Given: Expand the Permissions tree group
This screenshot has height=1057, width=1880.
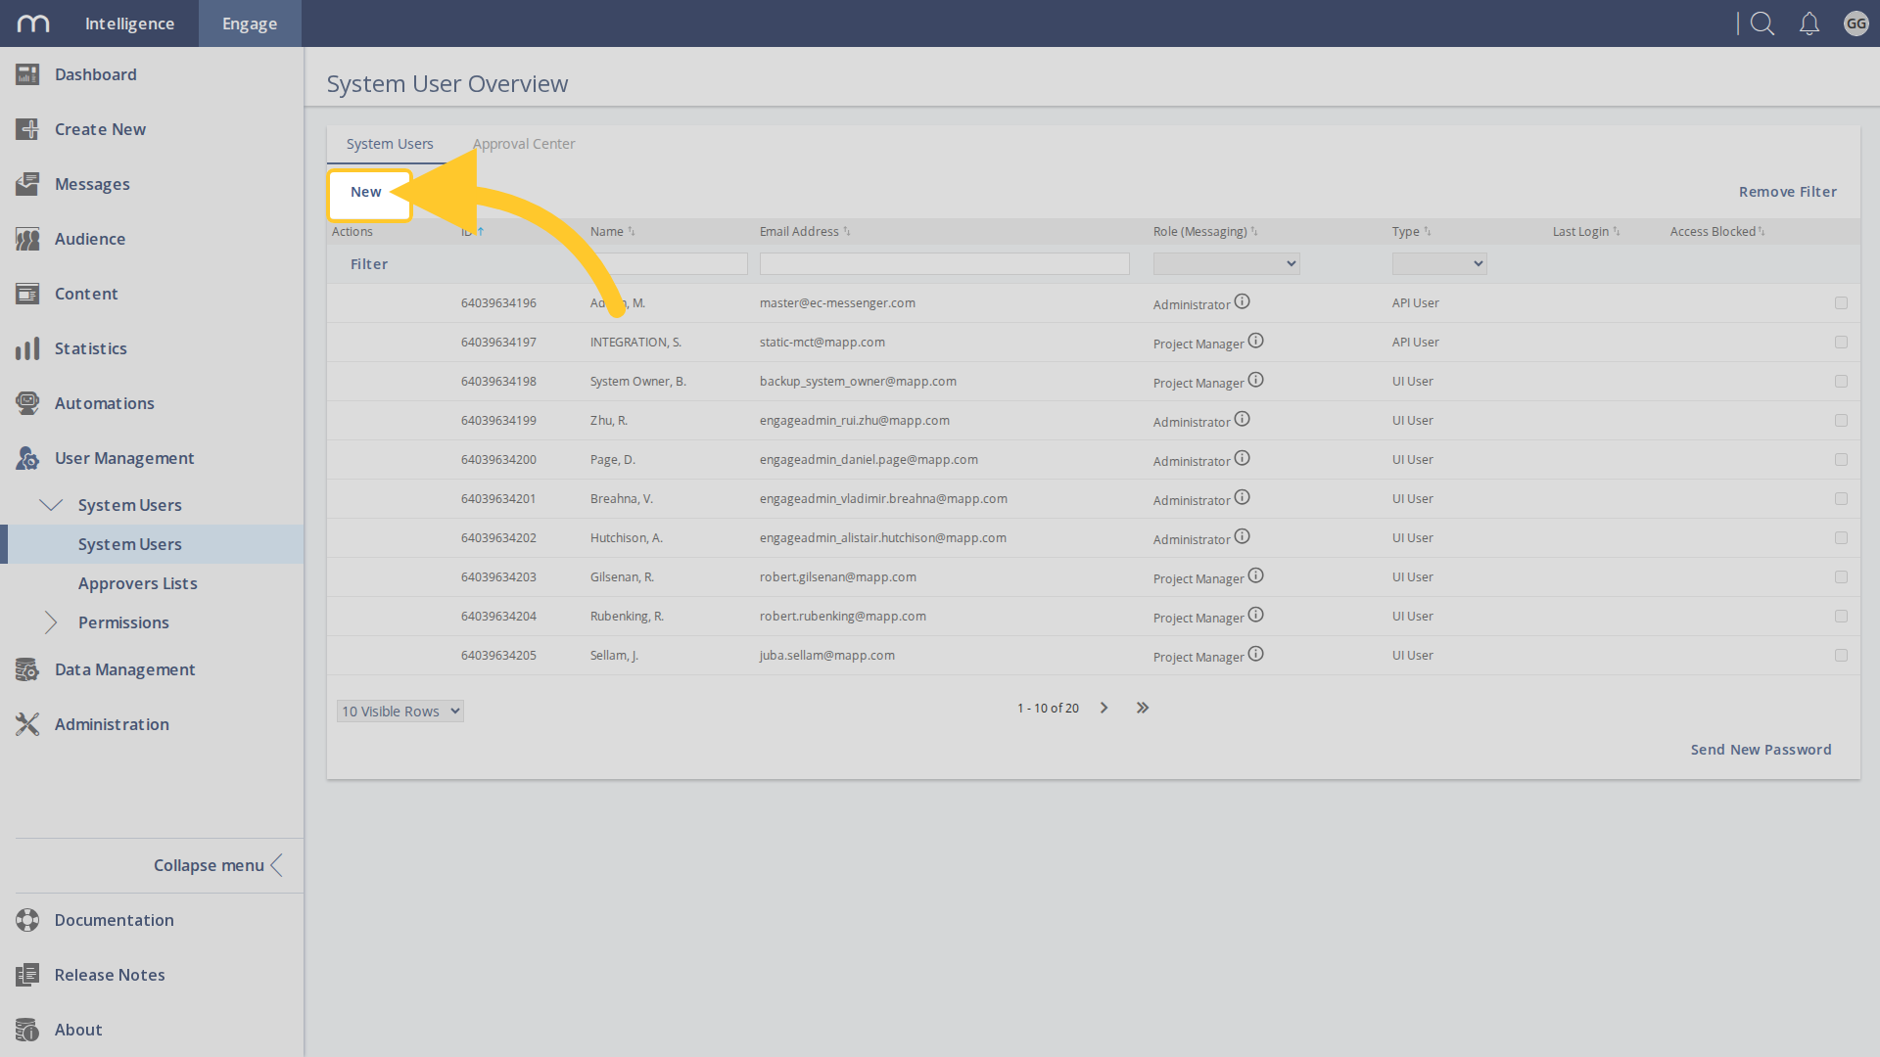Looking at the screenshot, I should click(x=51, y=622).
